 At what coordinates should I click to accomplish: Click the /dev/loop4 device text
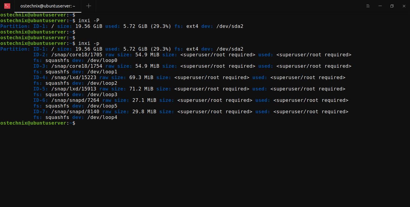coord(102,117)
